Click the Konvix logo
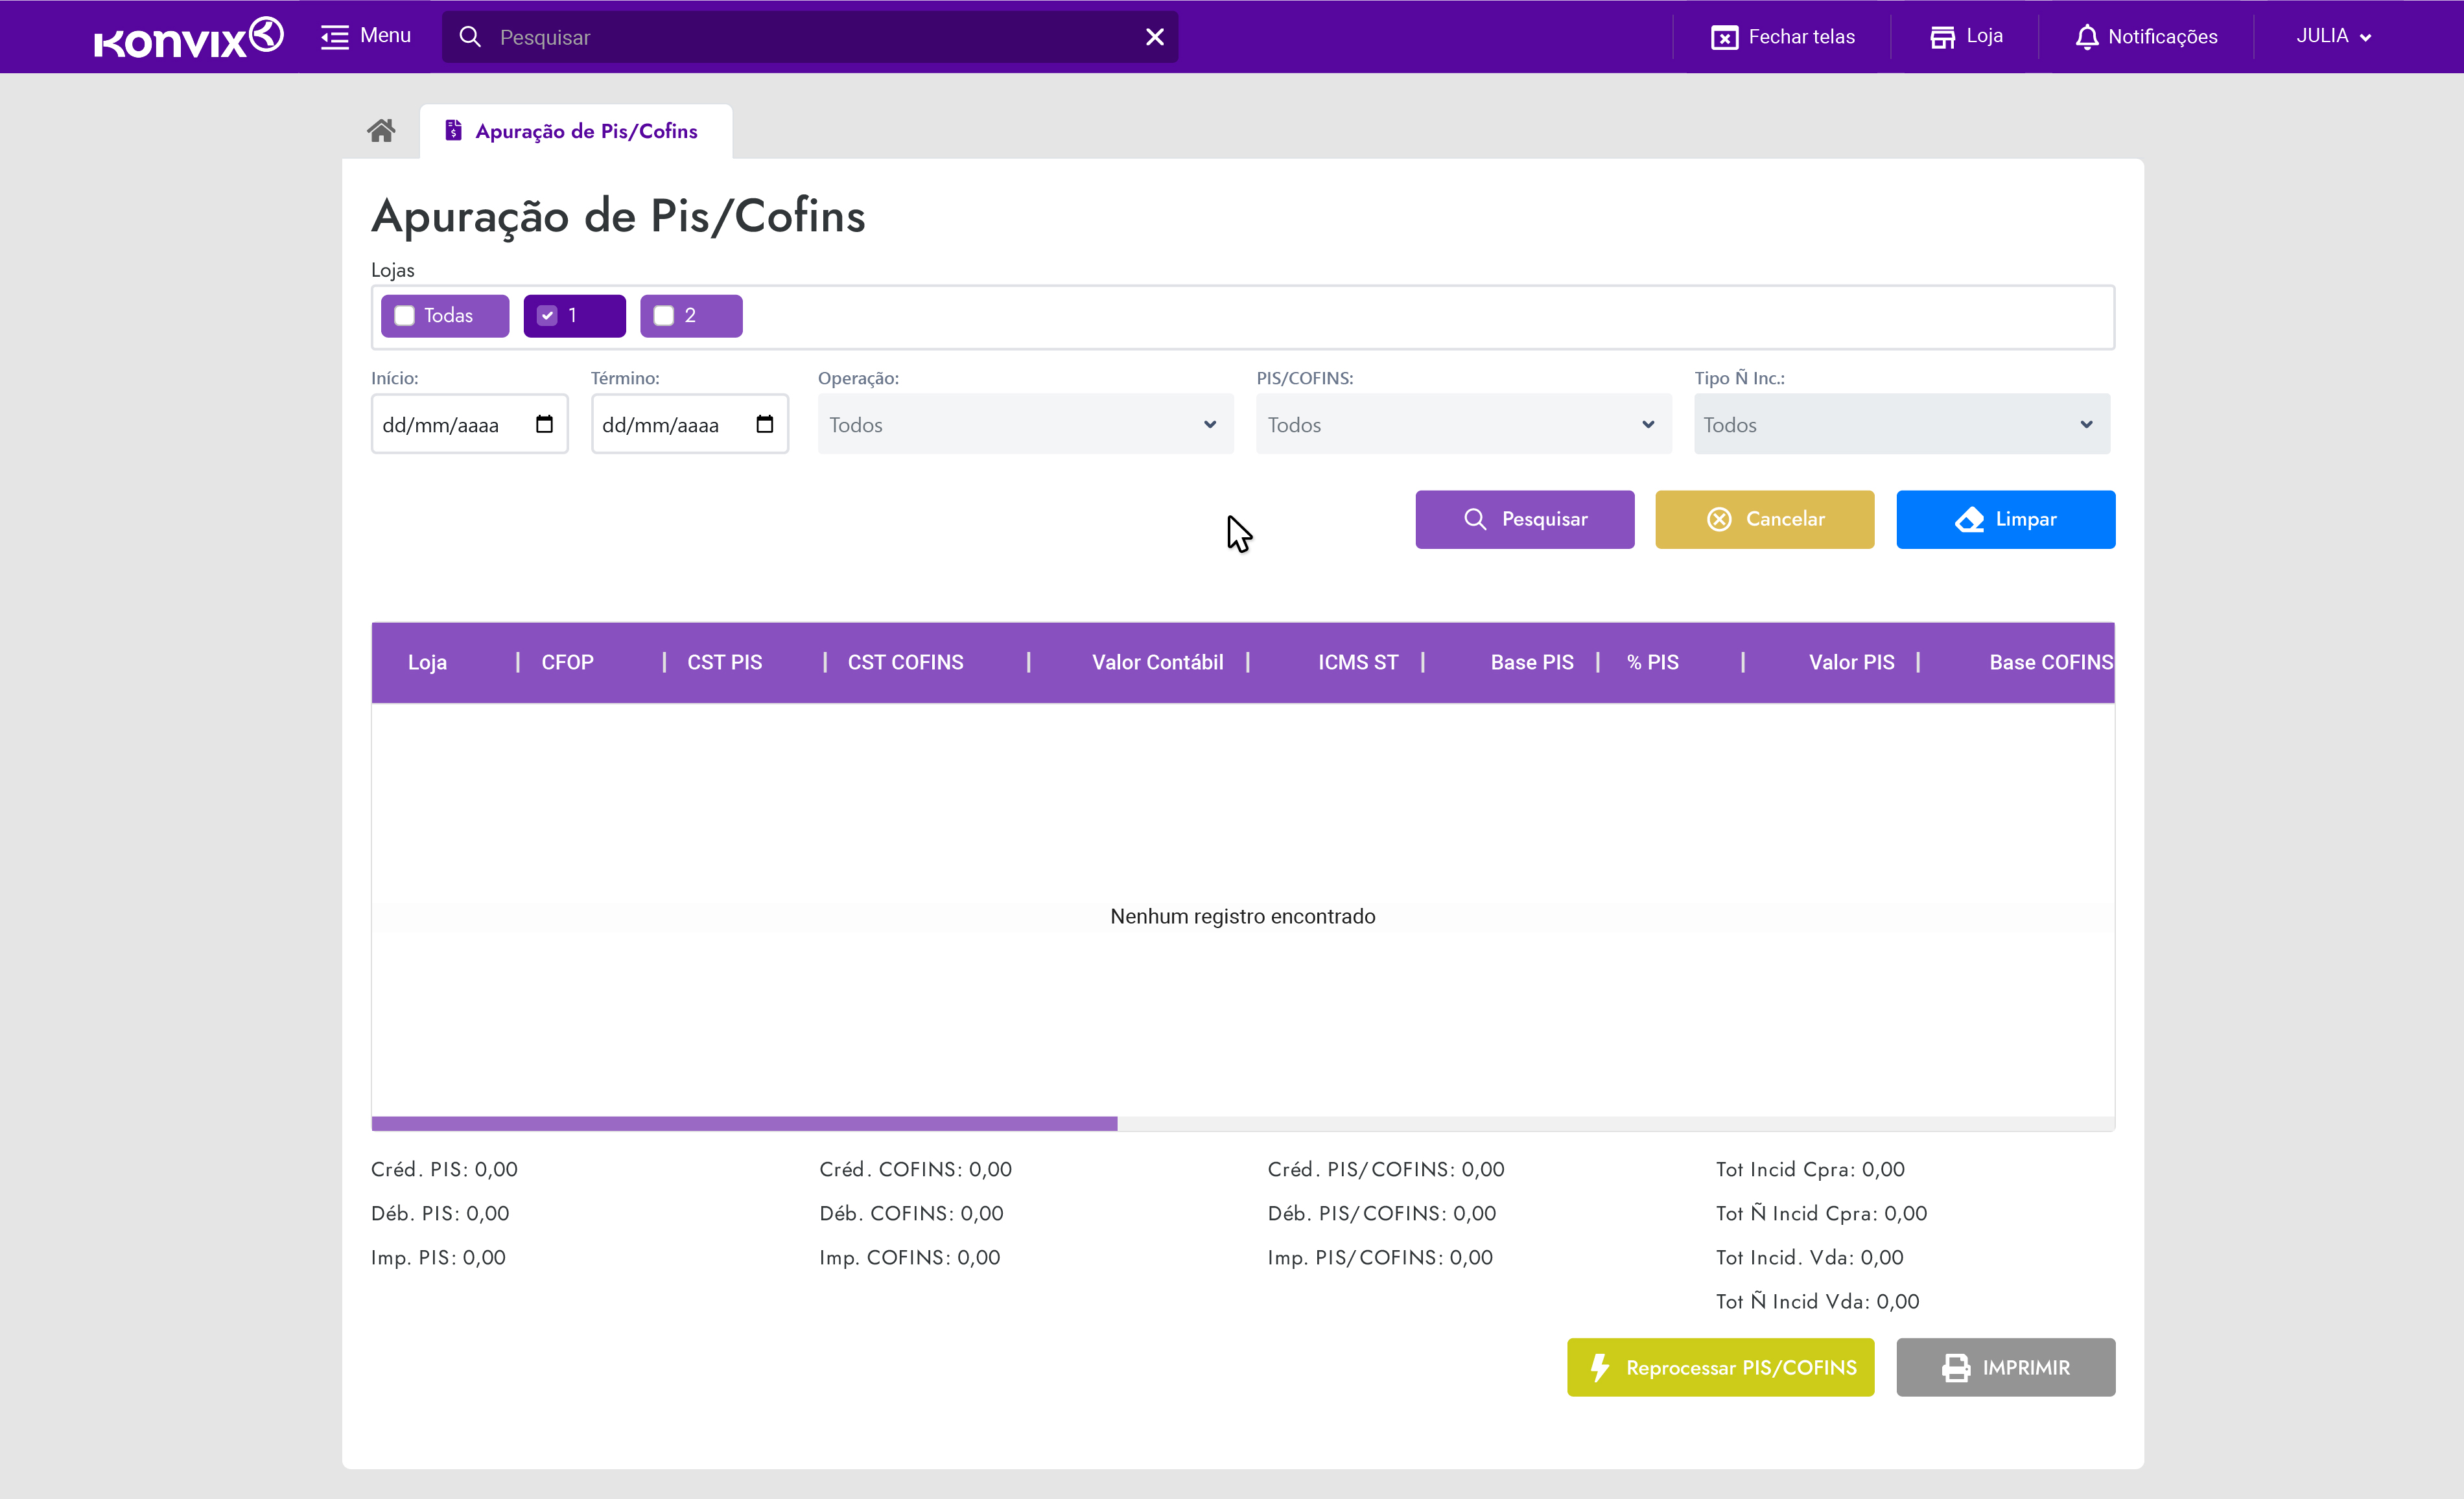Viewport: 2464px width, 1499px height. [x=188, y=37]
